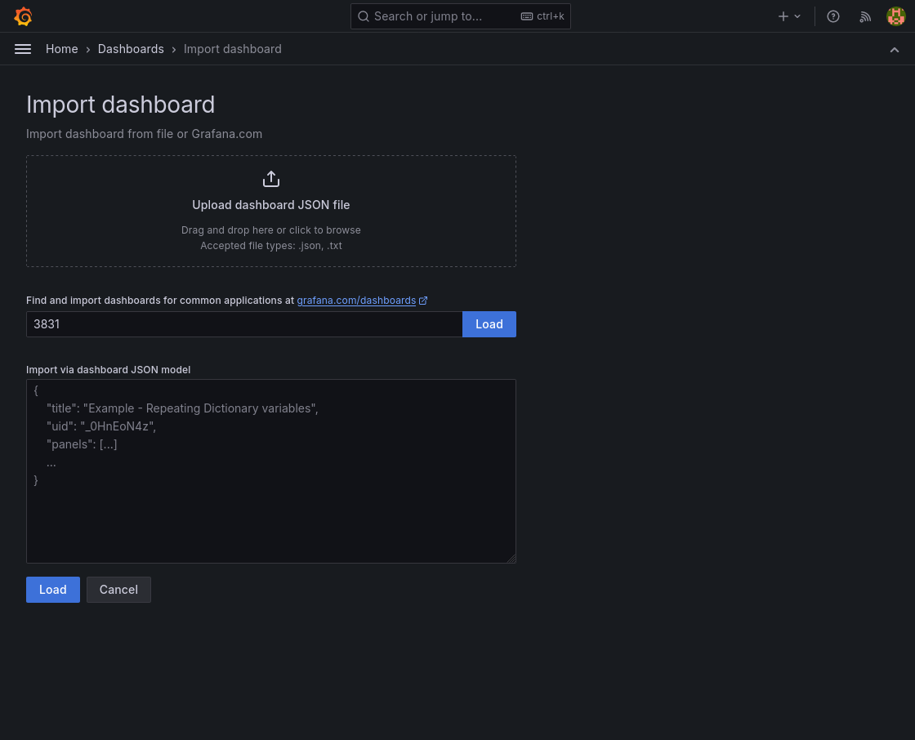This screenshot has height=740, width=915.
Task: Click the magnifier icon in search bar
Action: tap(364, 16)
